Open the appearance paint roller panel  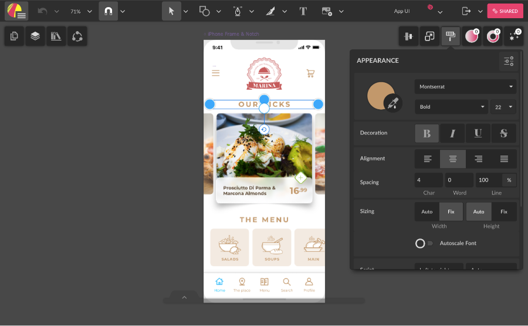pos(450,36)
